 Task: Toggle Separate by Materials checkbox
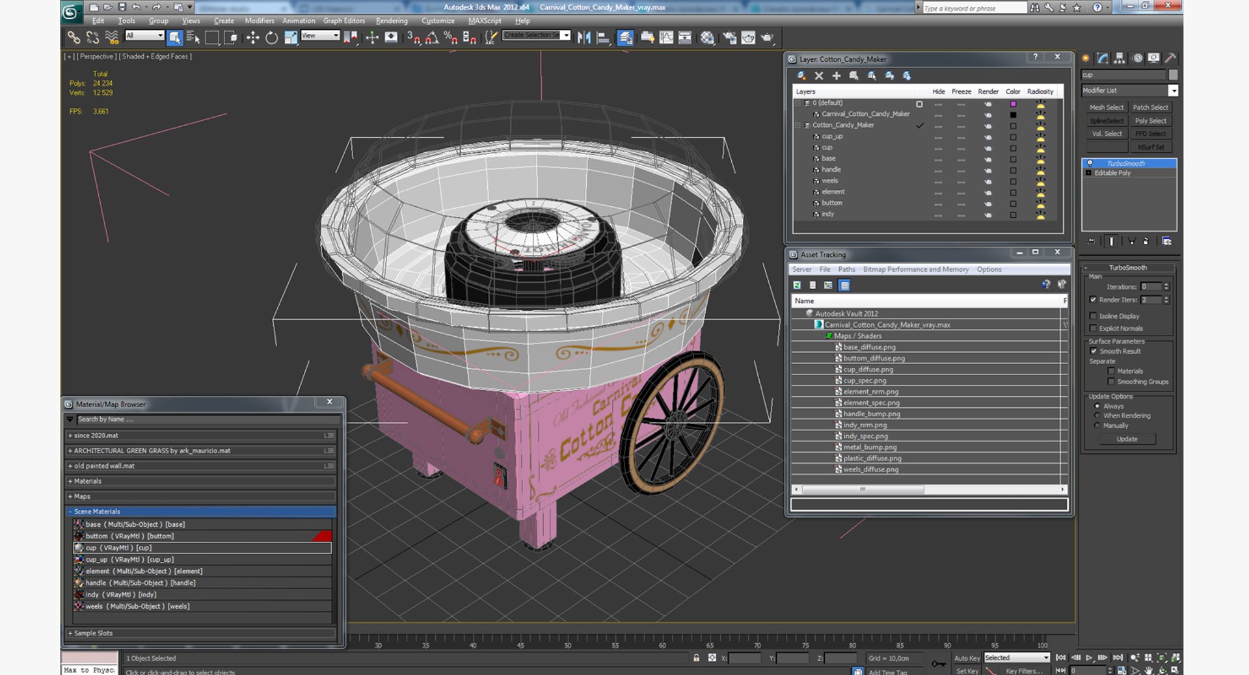click(1111, 371)
